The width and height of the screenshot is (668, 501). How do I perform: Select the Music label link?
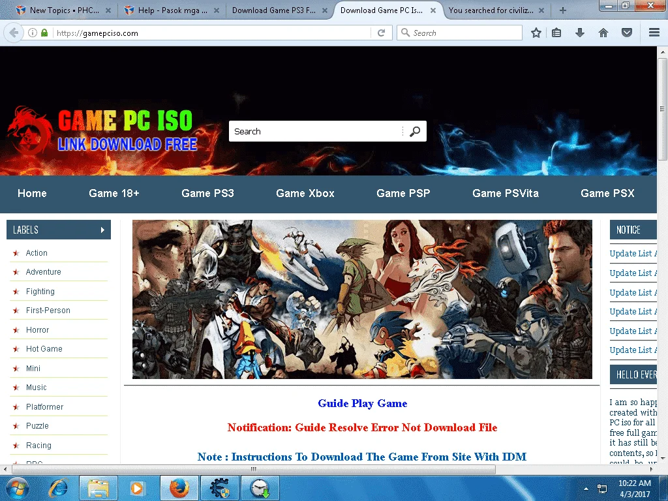coord(37,387)
